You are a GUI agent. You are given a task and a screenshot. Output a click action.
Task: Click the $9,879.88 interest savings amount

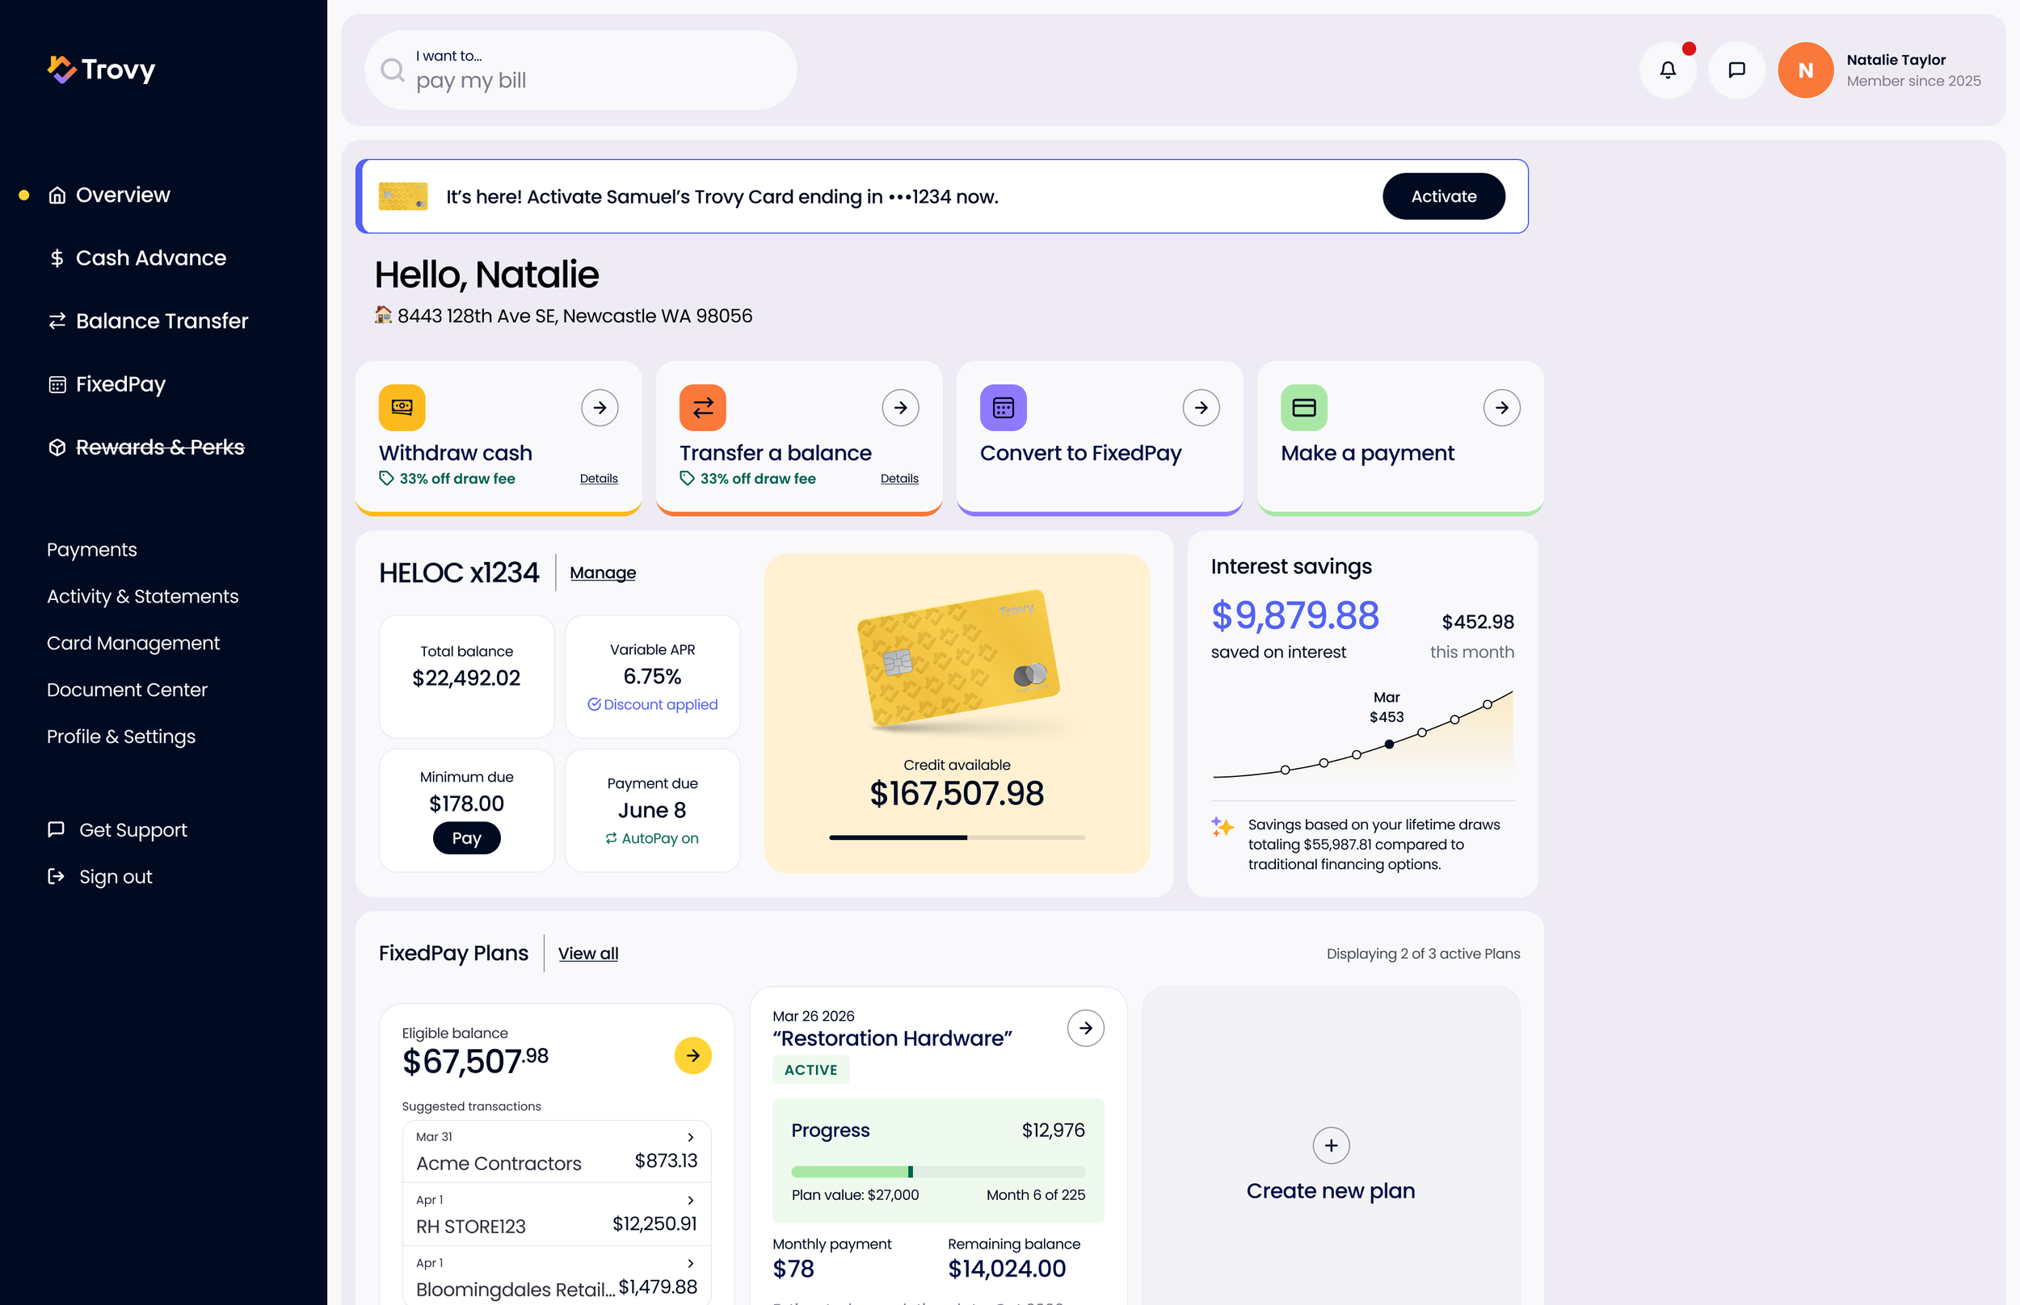point(1294,615)
